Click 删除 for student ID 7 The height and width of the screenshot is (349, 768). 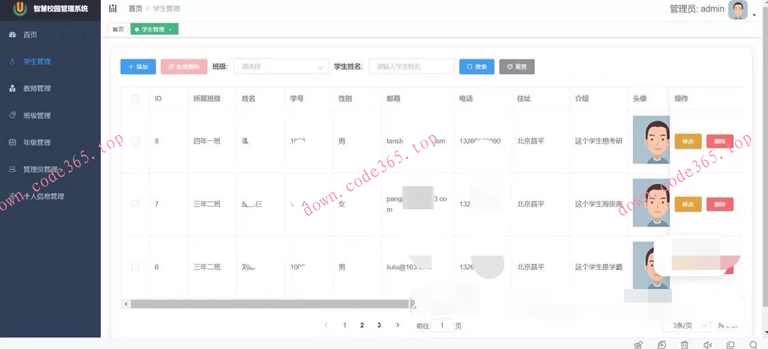tap(720, 204)
